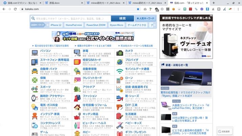Open the Ryzen notebook PR image
The width and height of the screenshot is (242, 136).
pos(186,77)
